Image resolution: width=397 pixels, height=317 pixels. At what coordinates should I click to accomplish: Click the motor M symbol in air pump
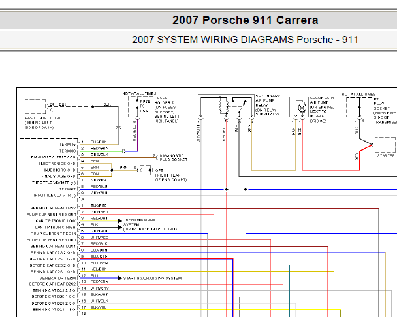pos(302,108)
